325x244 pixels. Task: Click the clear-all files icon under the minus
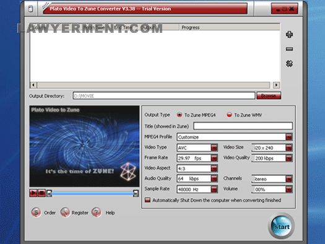pyautogui.click(x=289, y=63)
